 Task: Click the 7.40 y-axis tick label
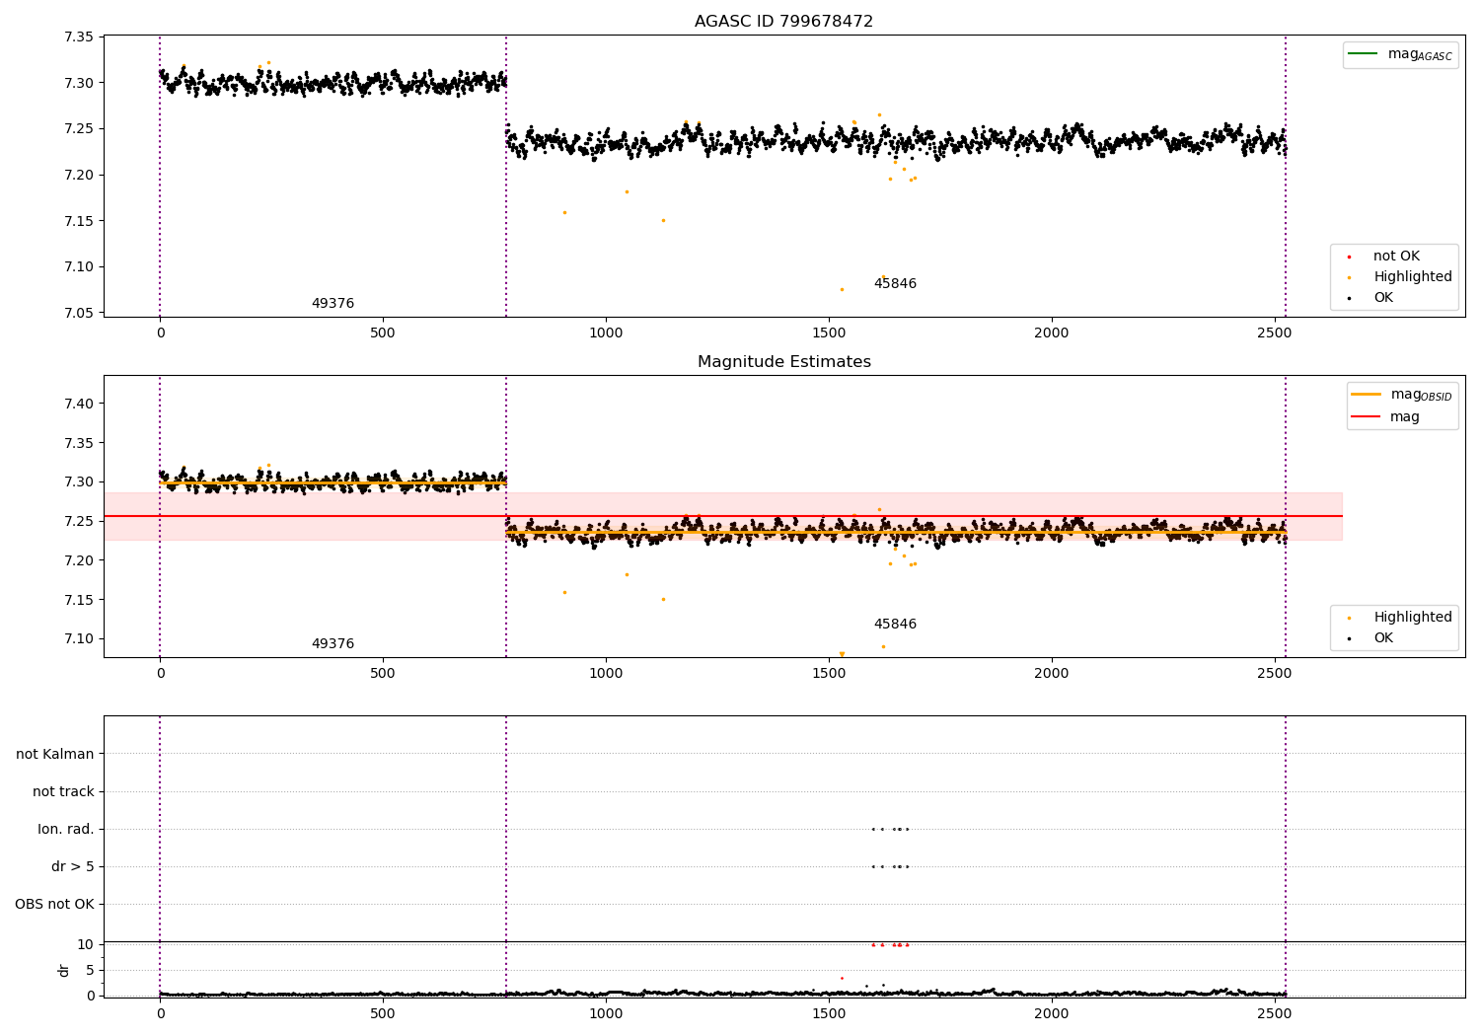pos(78,404)
